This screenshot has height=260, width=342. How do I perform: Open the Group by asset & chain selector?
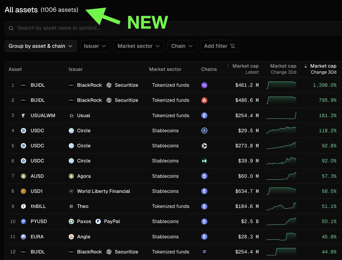40,46
